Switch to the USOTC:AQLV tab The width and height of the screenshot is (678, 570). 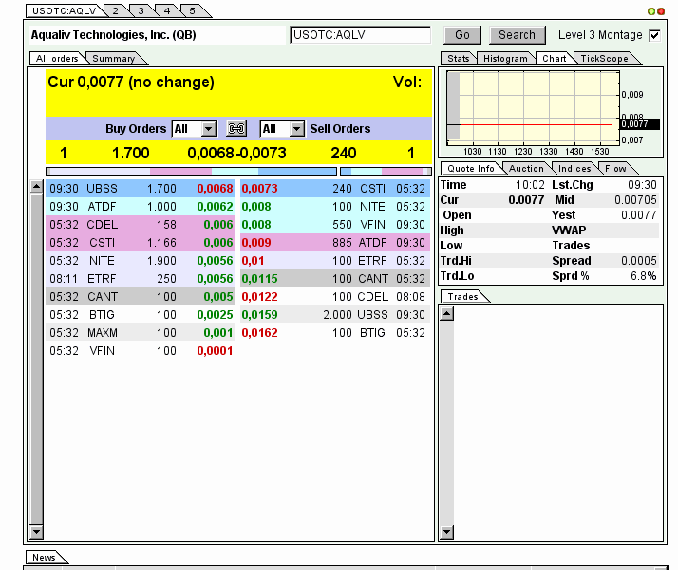tap(64, 10)
